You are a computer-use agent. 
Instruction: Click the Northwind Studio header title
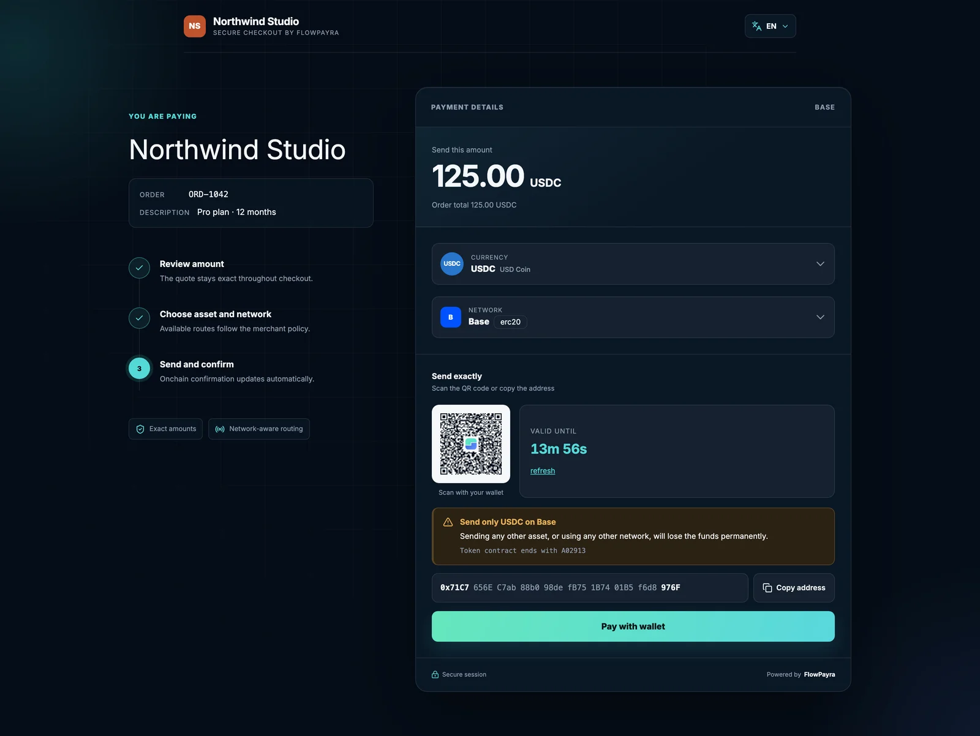[256, 21]
